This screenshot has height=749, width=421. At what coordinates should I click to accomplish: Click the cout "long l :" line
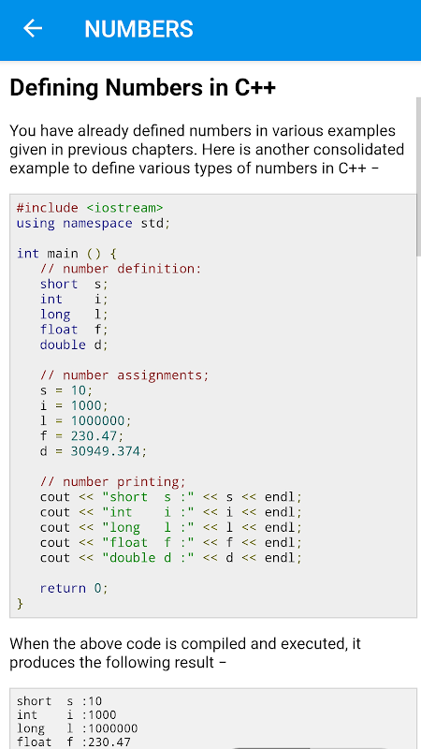(171, 527)
